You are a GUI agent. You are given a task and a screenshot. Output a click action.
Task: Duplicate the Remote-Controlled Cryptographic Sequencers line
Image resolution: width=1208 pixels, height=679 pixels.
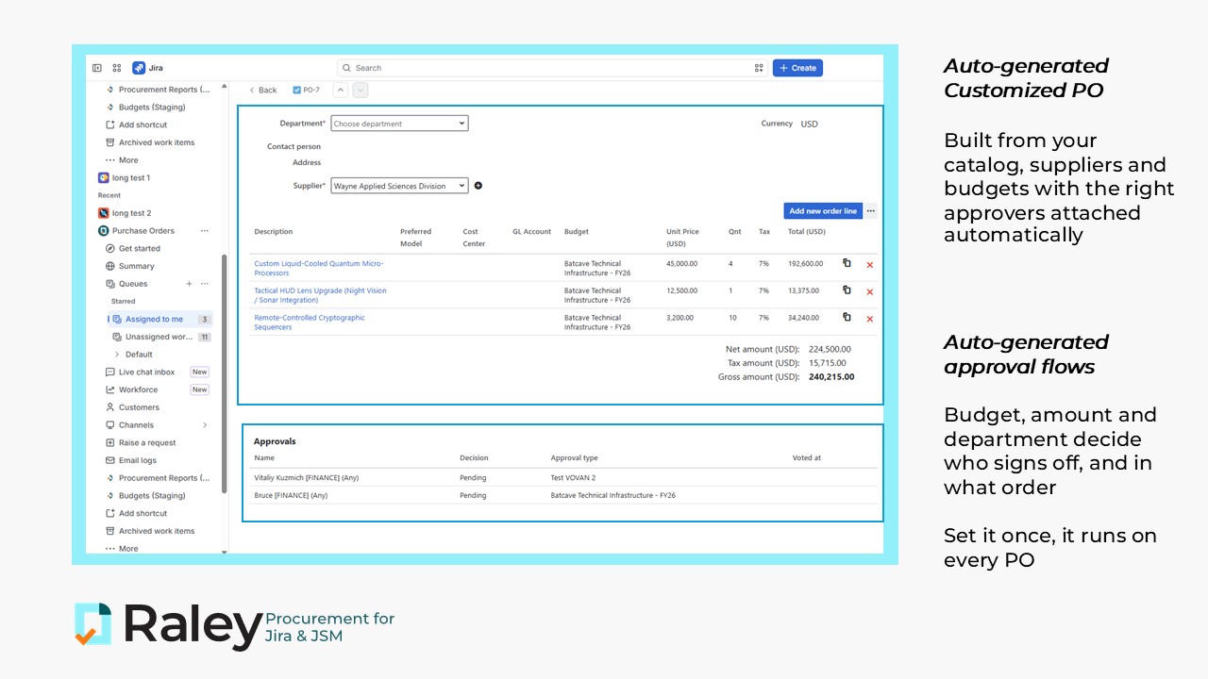[x=847, y=318]
